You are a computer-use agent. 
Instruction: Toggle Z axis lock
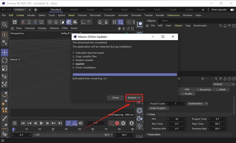point(35,22)
